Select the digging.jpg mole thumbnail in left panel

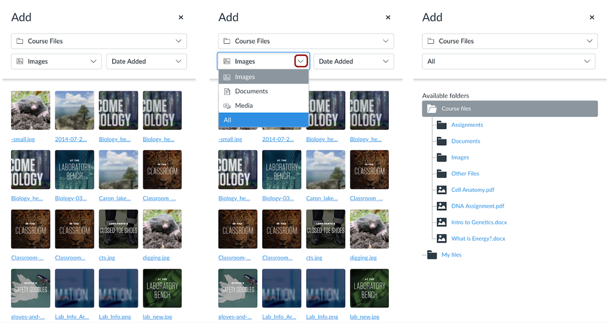click(x=162, y=229)
